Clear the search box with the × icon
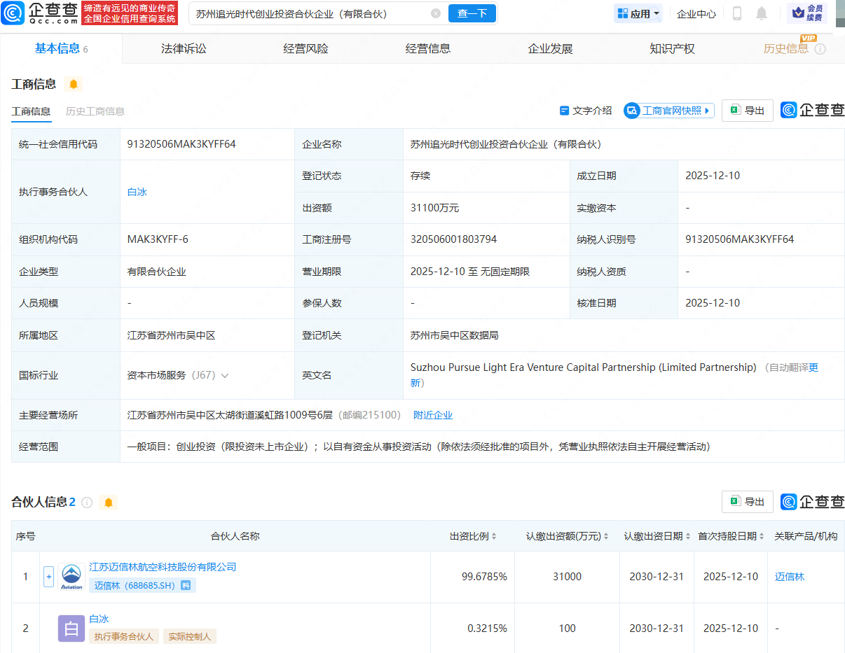The image size is (845, 653). coord(437,13)
